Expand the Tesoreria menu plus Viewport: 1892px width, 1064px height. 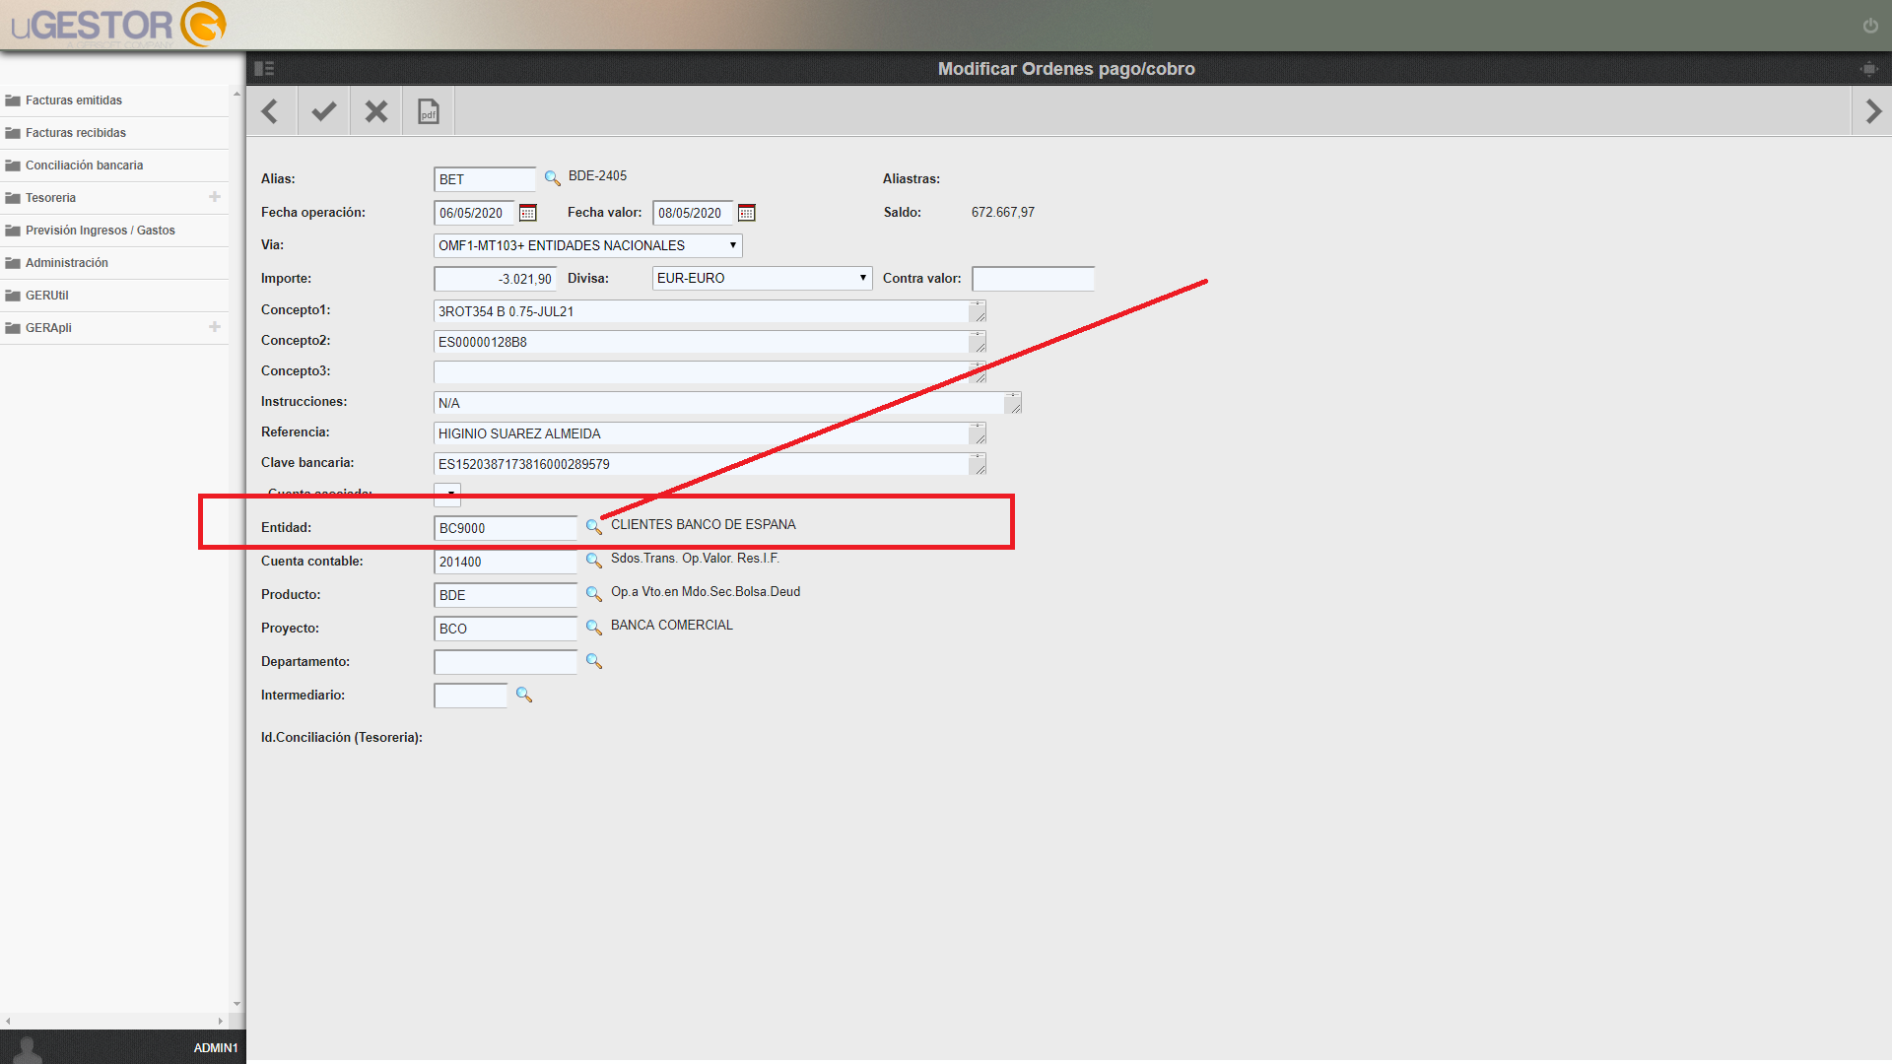(x=215, y=197)
